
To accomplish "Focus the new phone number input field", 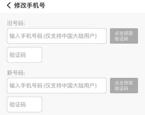I will (57, 85).
